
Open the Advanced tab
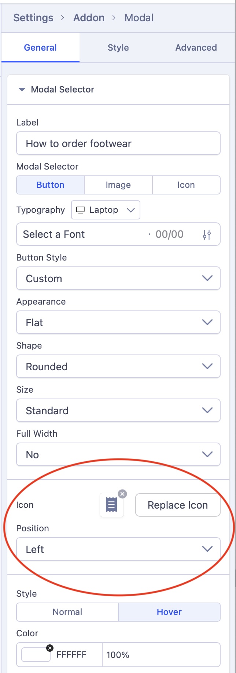pyautogui.click(x=196, y=48)
